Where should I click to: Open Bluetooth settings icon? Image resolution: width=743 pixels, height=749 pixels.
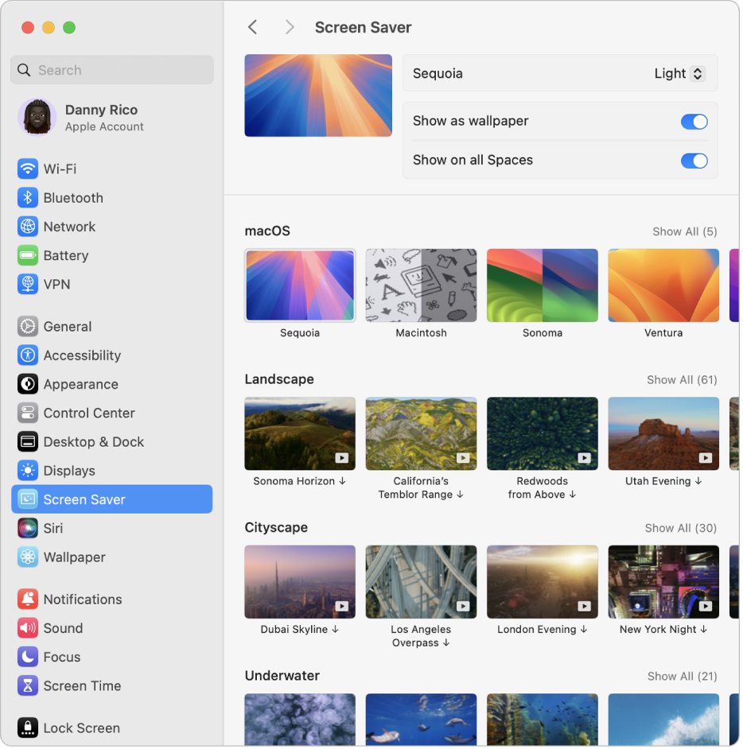click(28, 198)
